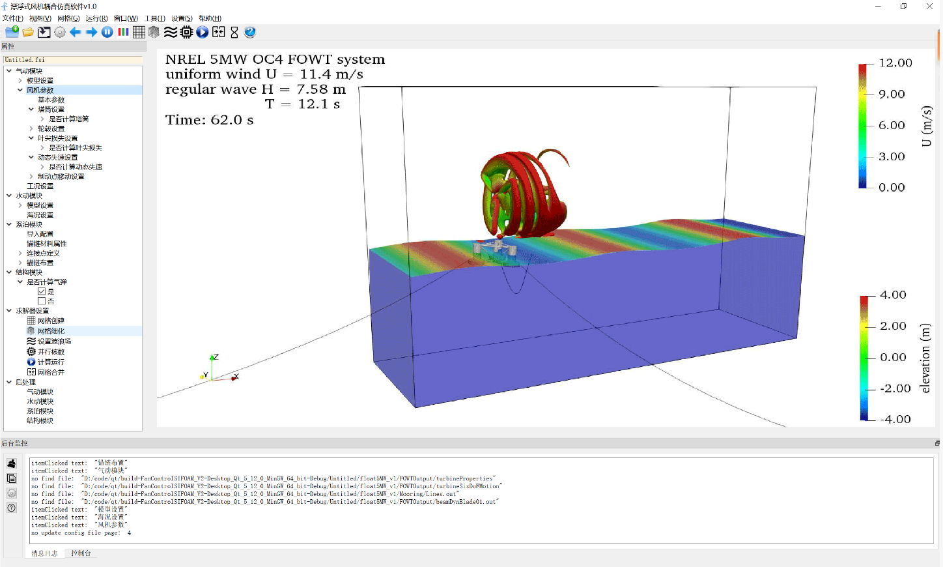
Task: Click the wave field toolbar icon
Action: pyautogui.click(x=171, y=32)
